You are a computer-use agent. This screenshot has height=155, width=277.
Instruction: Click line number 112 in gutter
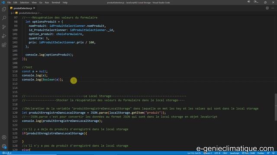point(15,80)
